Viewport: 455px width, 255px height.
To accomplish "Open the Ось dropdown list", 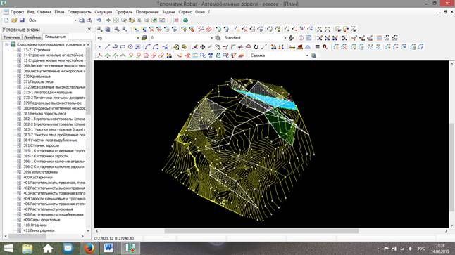I will click(75, 20).
